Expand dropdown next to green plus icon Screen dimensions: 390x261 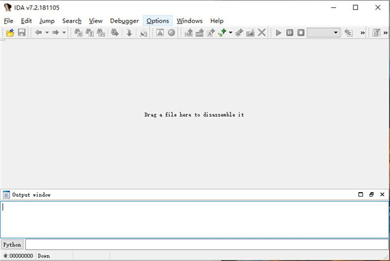[x=231, y=32]
